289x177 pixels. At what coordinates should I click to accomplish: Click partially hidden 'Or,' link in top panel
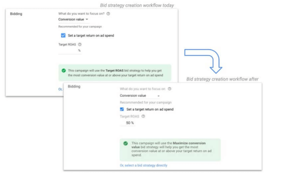[60, 89]
